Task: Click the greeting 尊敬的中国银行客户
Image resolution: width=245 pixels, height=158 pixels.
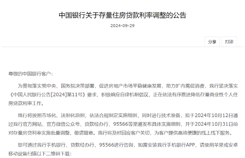Action: click(29, 74)
